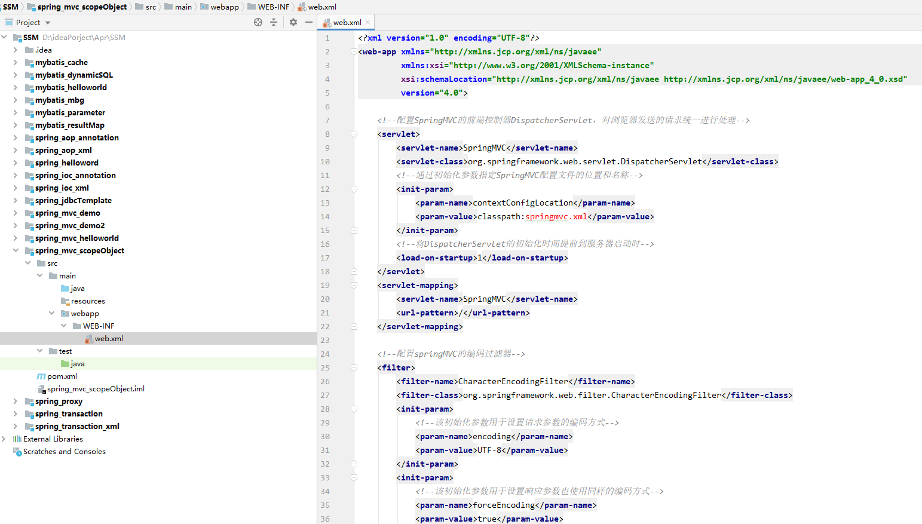Collapse the SSM root project node
This screenshot has height=524, width=922.
point(4,37)
